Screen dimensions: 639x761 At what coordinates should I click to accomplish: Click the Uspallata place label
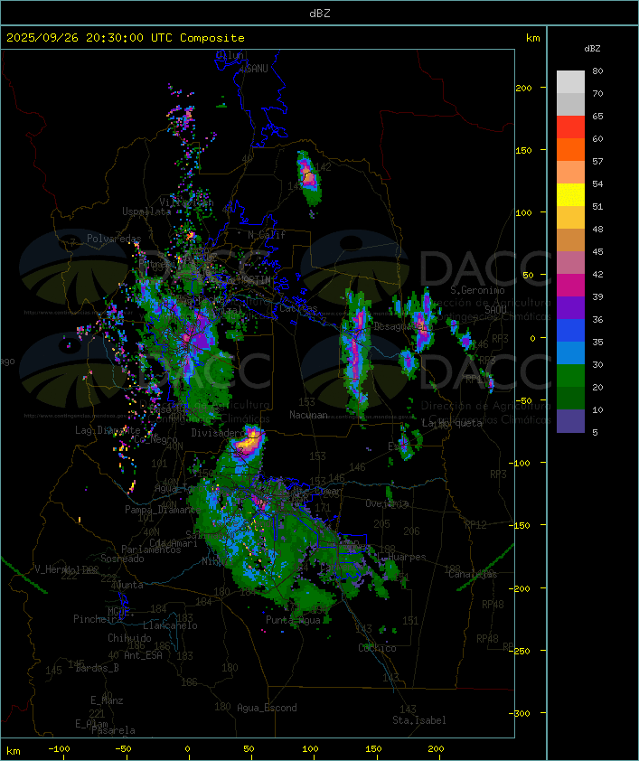pyautogui.click(x=146, y=211)
